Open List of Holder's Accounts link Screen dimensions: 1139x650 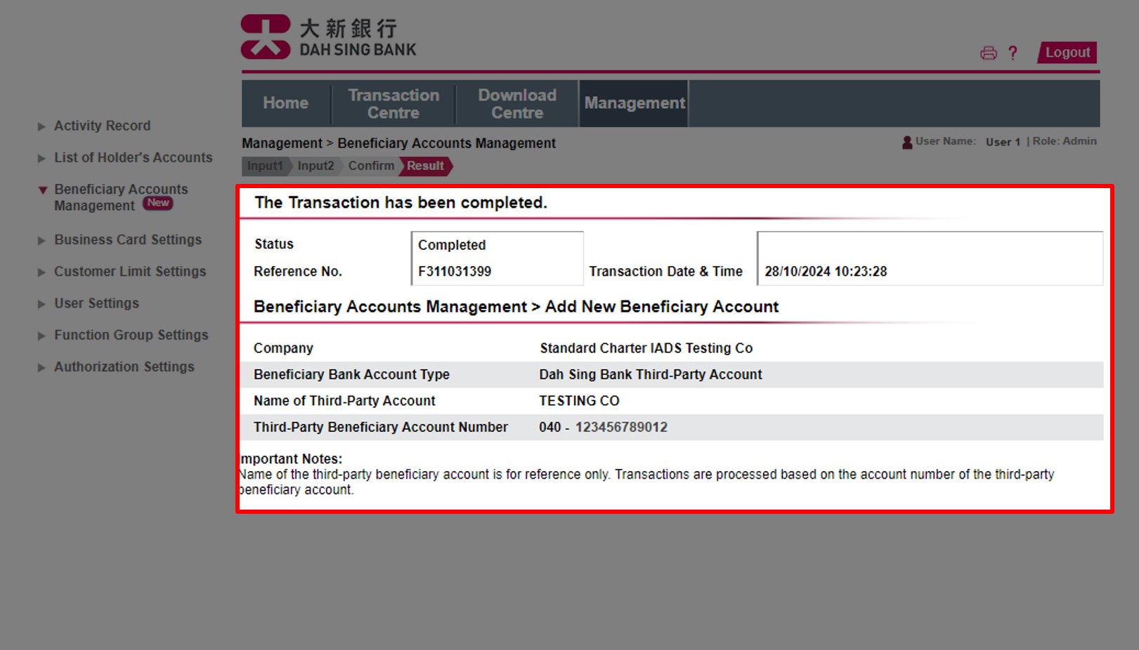pos(134,158)
